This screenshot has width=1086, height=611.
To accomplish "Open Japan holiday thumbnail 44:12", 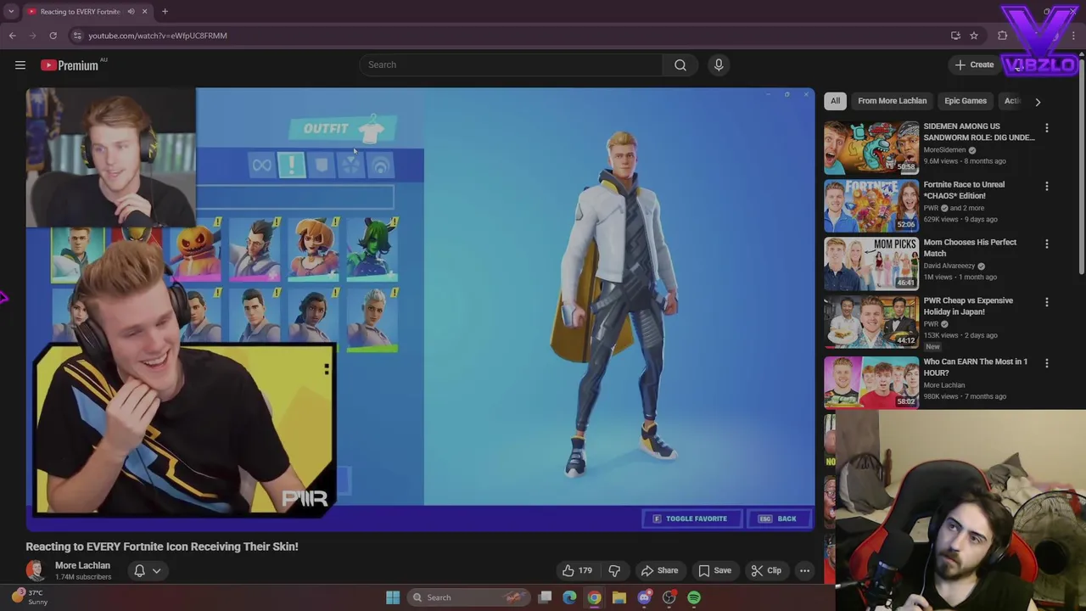I will click(871, 321).
